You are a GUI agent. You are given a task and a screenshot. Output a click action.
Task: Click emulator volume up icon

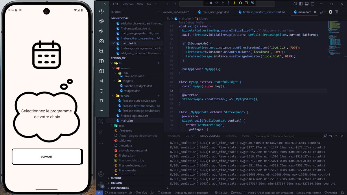point(101,21)
